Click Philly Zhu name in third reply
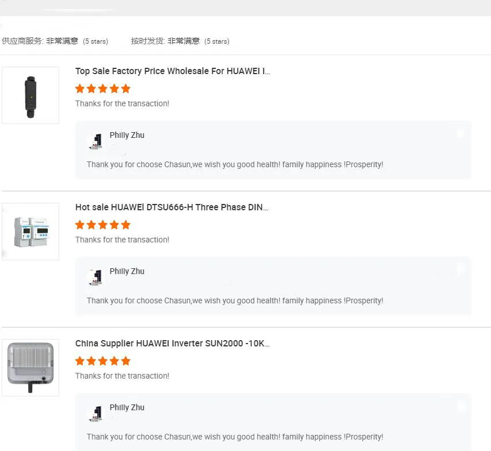The height and width of the screenshot is (451, 491). (x=127, y=407)
